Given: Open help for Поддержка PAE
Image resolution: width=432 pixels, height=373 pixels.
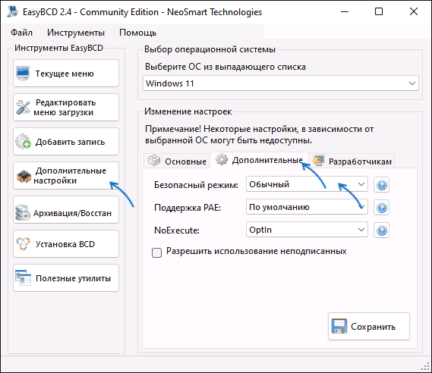Looking at the screenshot, I should pos(382,208).
